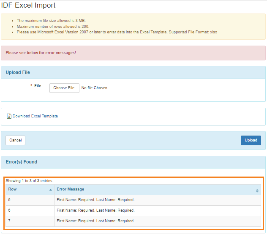Click the Row column ascending sort arrow

51,190
